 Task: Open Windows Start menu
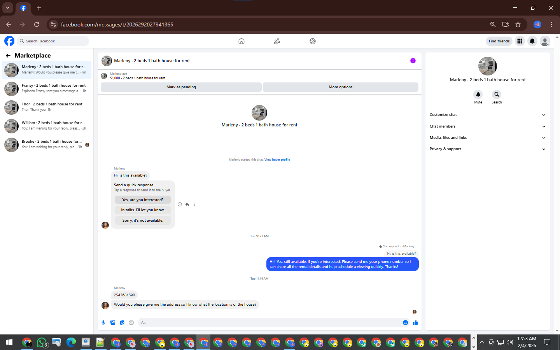(9, 343)
